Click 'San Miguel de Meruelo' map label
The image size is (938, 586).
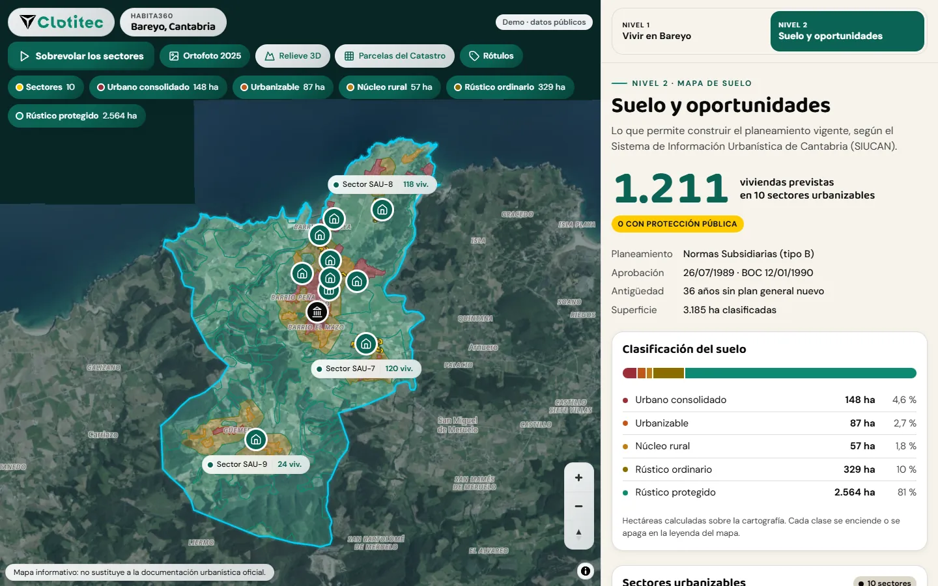pyautogui.click(x=457, y=425)
